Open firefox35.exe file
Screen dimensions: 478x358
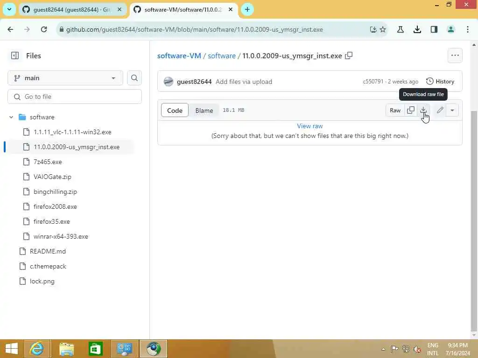tap(47, 221)
